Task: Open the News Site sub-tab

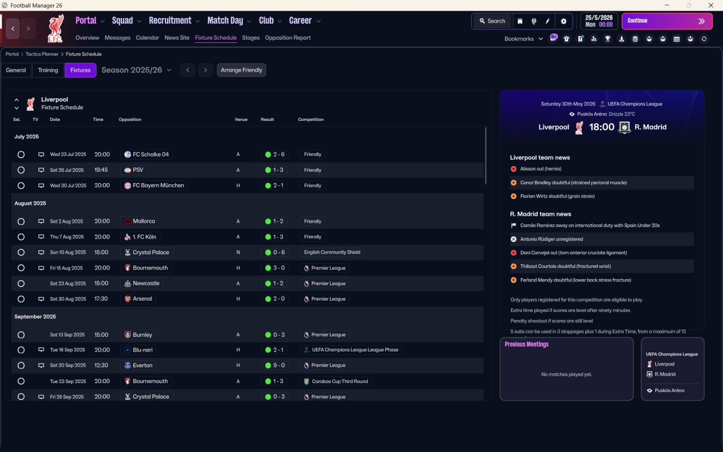Action: click(177, 38)
